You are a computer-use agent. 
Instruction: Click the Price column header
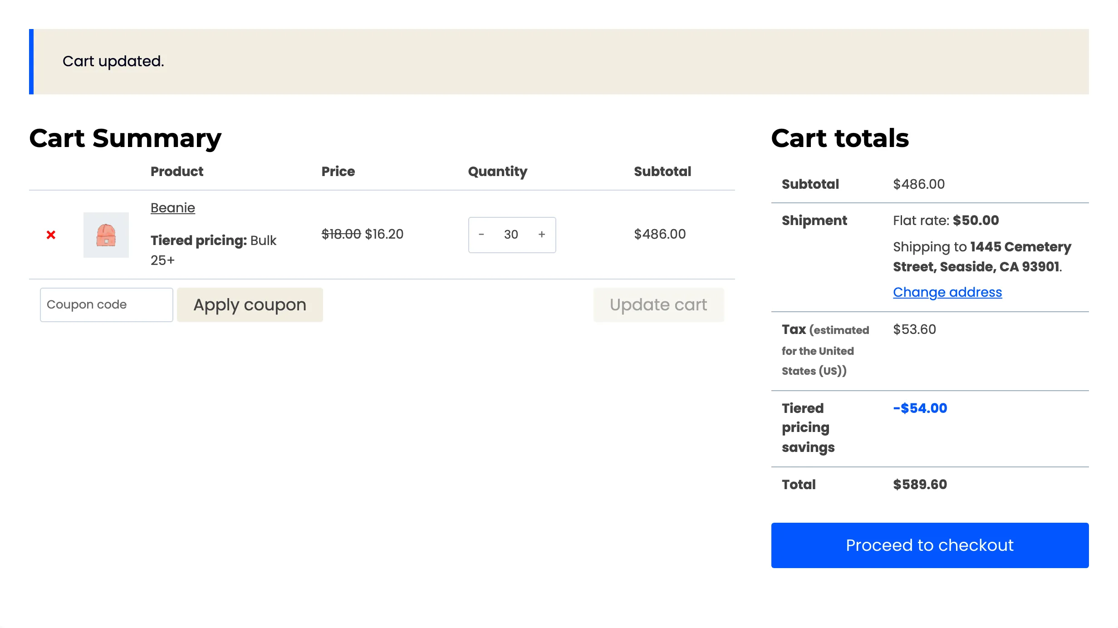click(338, 172)
